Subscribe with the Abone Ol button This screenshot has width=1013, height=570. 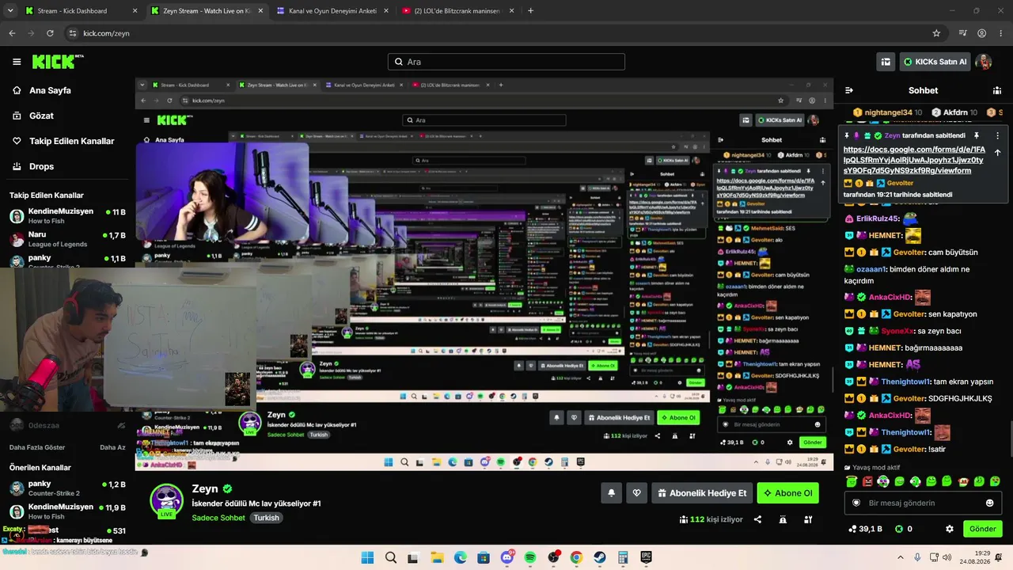[787, 493]
